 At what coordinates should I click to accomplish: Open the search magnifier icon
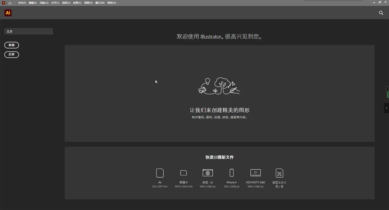coord(381,13)
